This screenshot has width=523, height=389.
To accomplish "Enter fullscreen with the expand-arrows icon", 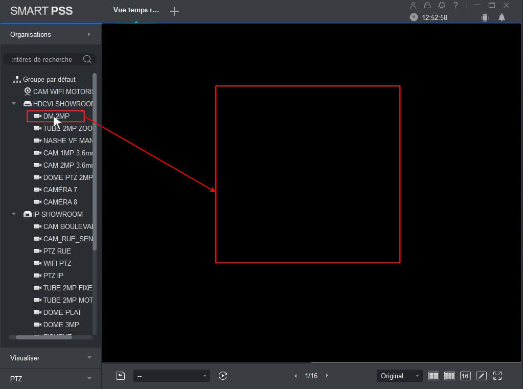I will [x=497, y=376].
